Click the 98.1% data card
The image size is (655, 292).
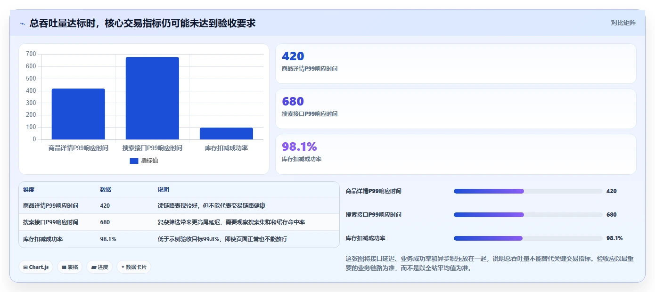pos(456,154)
